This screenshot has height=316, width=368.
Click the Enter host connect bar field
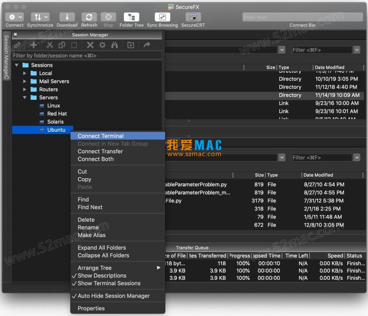point(303,17)
